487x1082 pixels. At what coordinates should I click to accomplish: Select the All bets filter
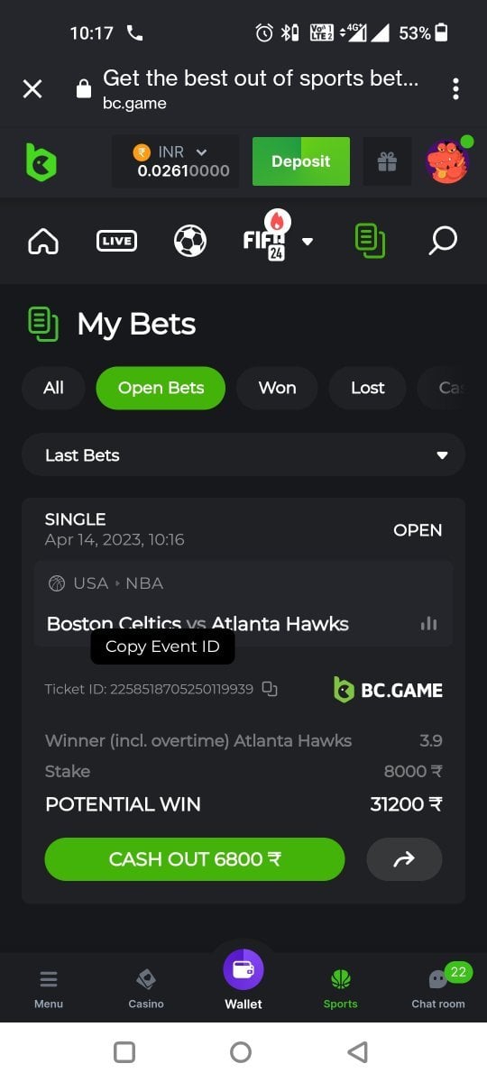pos(53,388)
